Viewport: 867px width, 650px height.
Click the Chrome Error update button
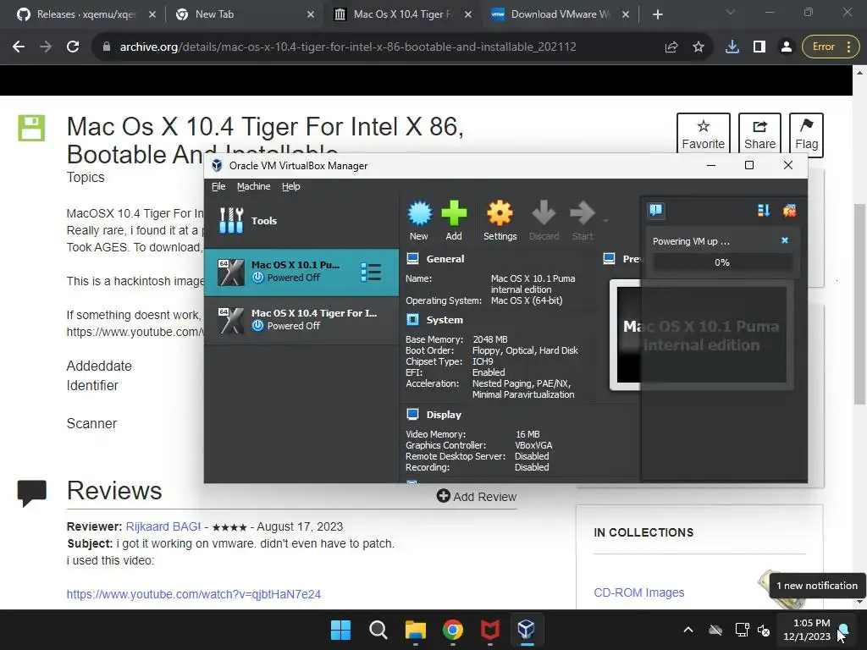point(830,47)
